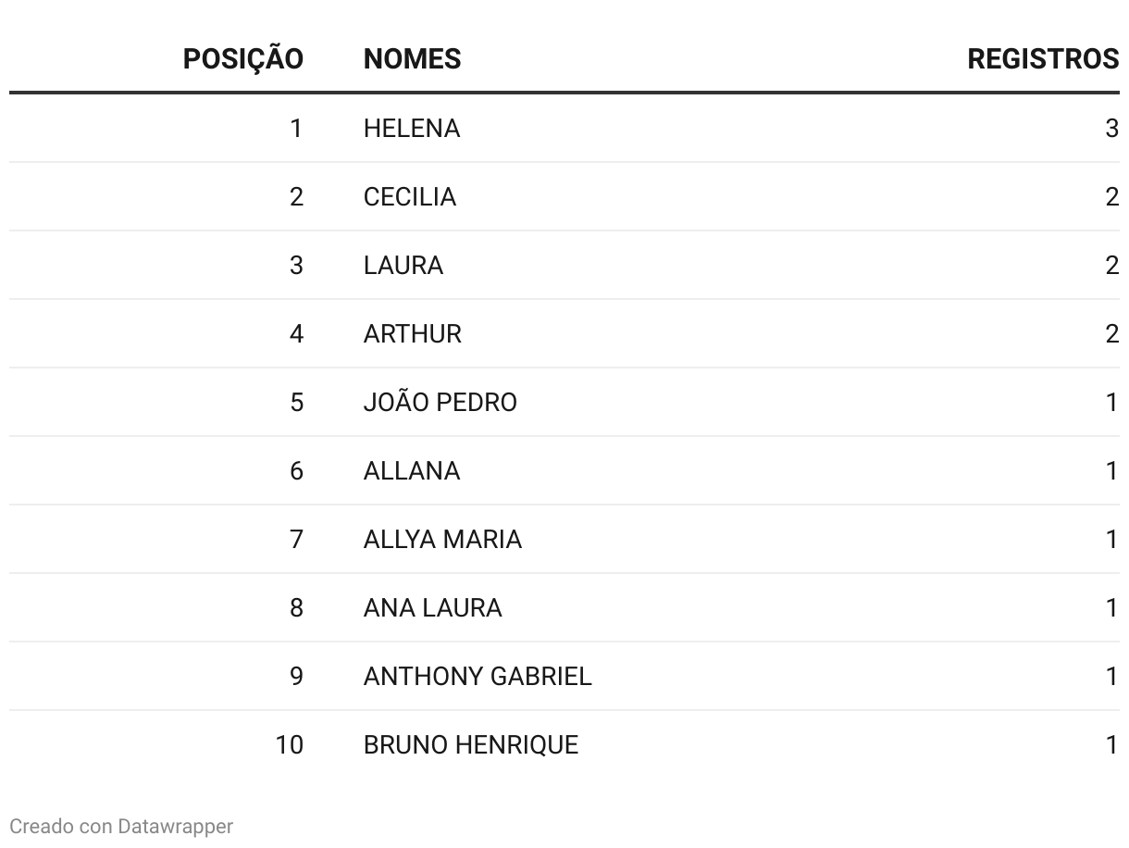Click the NOMES column header
Screen dimensions: 1129x848
tap(412, 59)
